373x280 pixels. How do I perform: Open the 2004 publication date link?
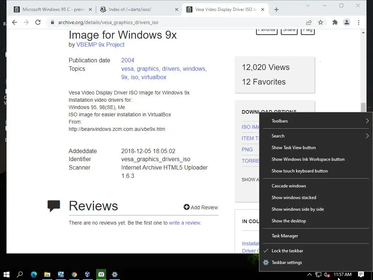click(128, 60)
